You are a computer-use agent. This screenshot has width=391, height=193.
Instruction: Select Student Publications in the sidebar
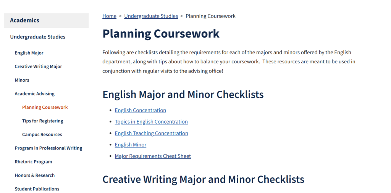[x=37, y=189]
